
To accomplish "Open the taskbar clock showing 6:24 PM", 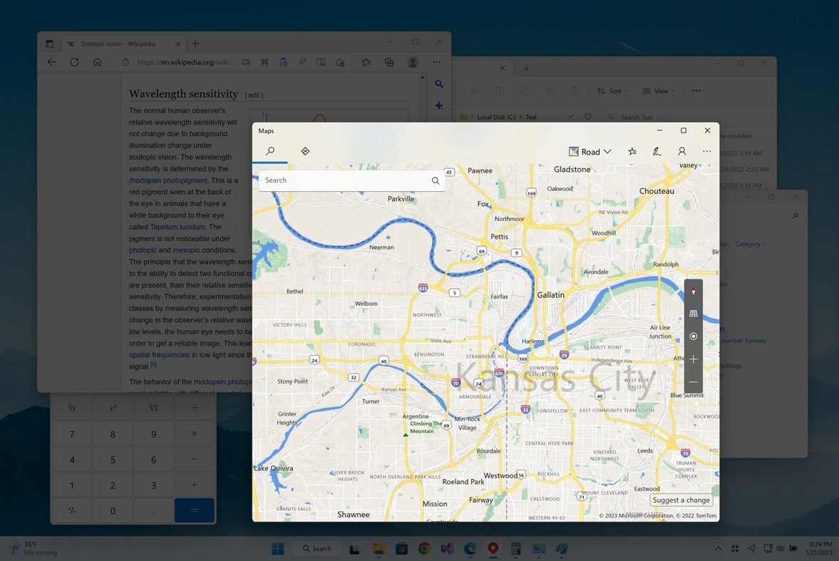I will (820, 549).
